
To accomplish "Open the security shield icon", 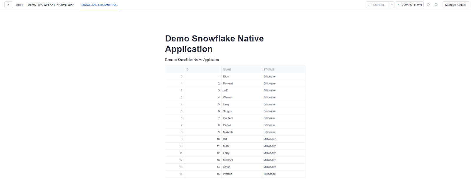I will click(436, 5).
